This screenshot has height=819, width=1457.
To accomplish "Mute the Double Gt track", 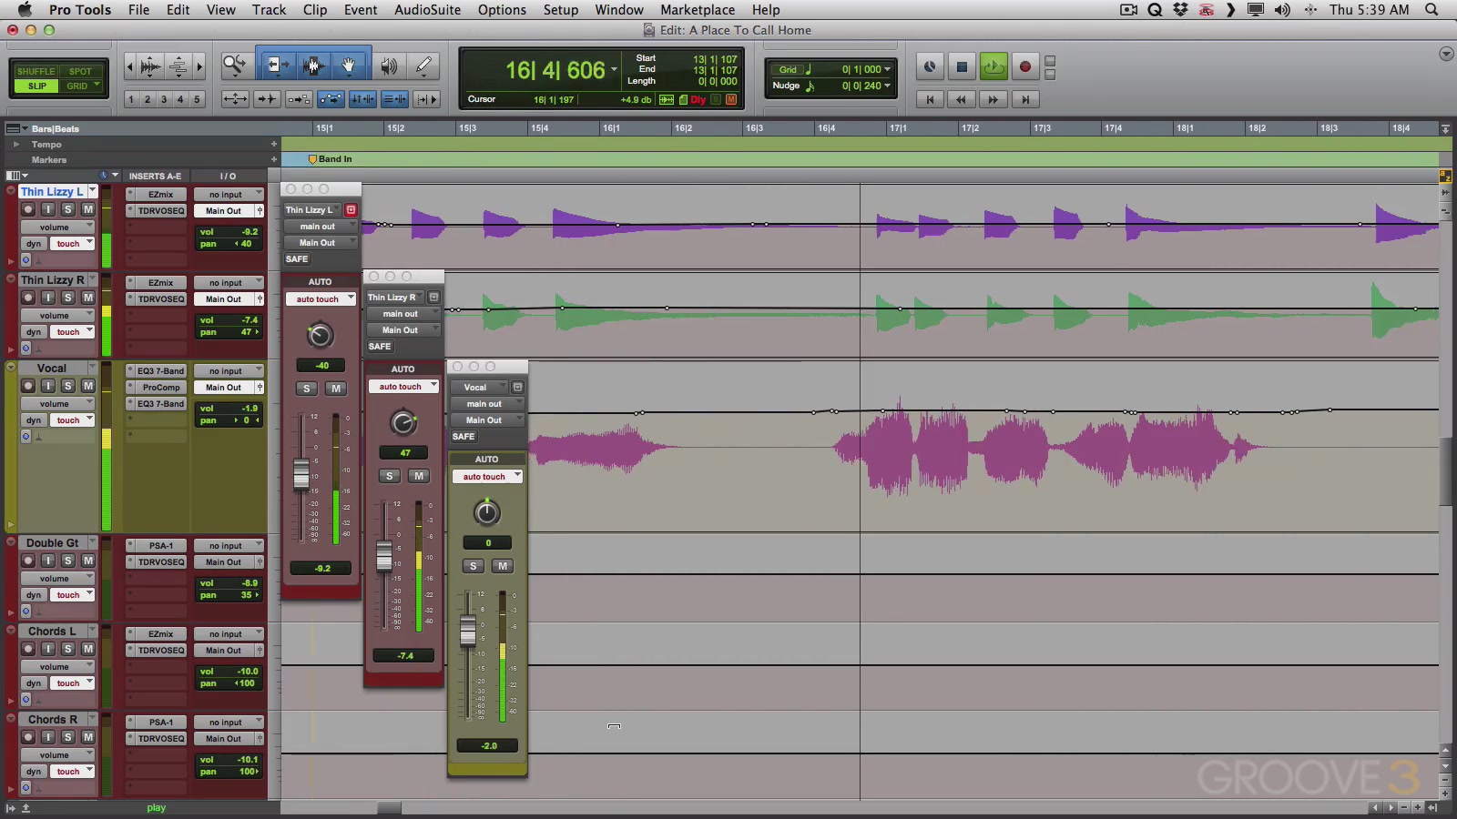I will (88, 561).
